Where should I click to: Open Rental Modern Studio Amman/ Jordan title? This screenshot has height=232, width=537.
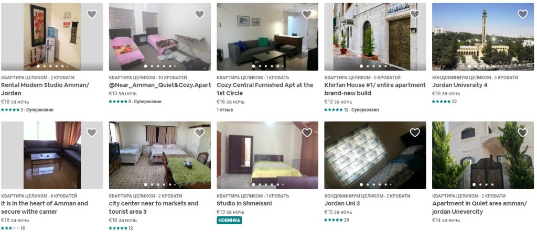[x=45, y=89]
